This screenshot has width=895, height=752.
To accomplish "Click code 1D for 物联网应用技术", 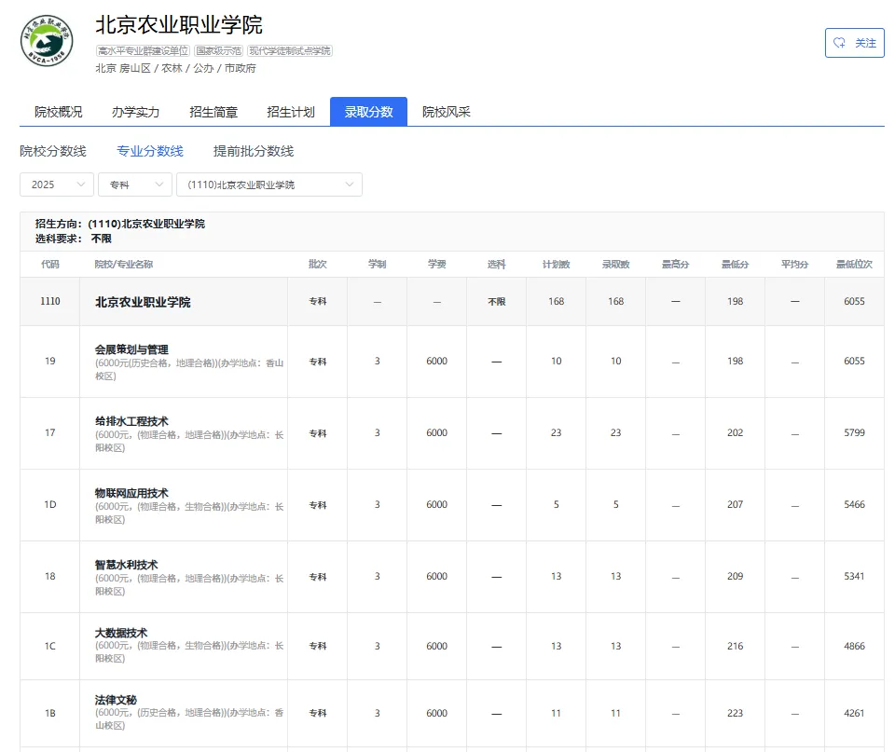I will [x=49, y=505].
